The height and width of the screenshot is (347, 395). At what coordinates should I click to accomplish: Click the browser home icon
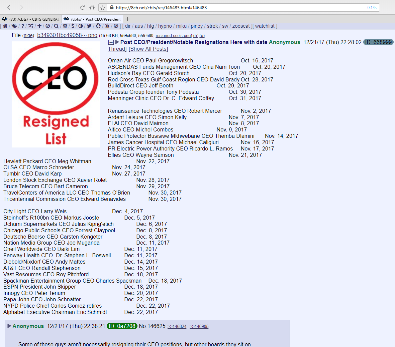92,8
